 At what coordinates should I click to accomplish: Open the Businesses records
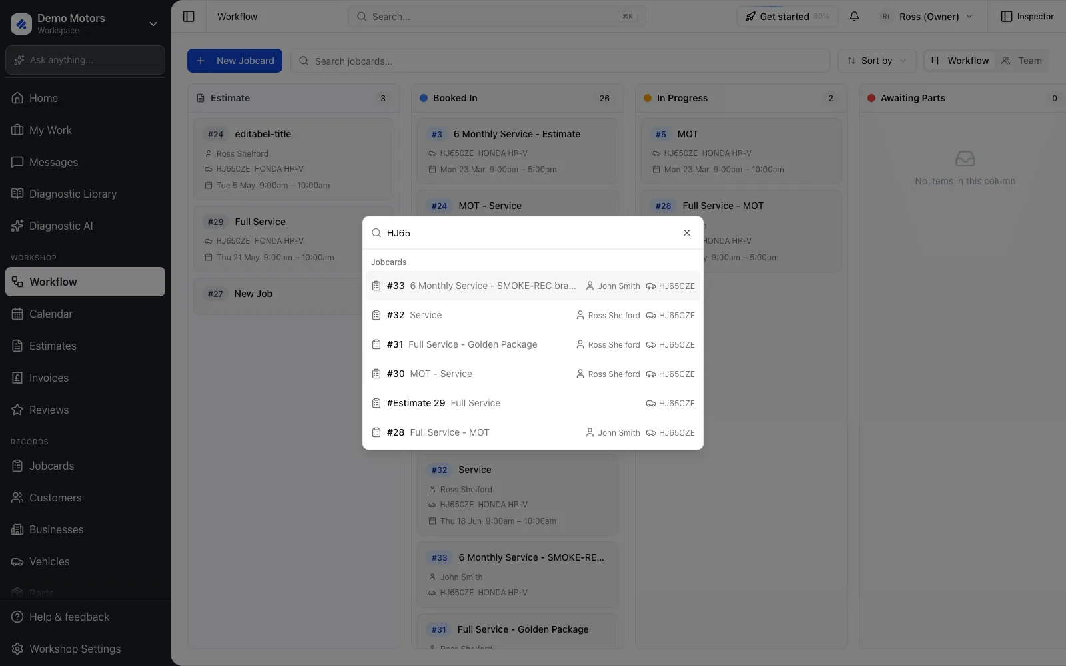[x=85, y=529]
